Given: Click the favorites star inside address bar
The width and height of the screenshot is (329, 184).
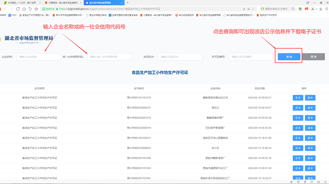Looking at the screenshot, I should click(249, 9).
